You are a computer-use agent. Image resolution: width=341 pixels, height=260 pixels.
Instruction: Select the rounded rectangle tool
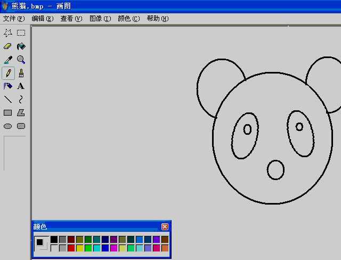(21, 126)
